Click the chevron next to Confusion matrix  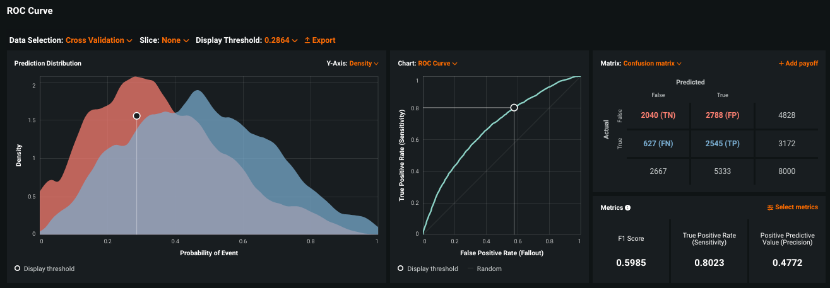pos(679,64)
